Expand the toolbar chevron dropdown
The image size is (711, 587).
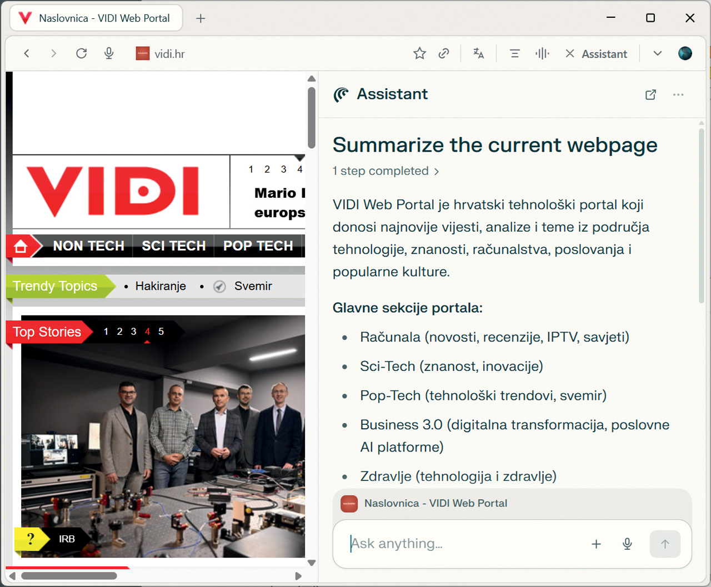[x=658, y=53]
